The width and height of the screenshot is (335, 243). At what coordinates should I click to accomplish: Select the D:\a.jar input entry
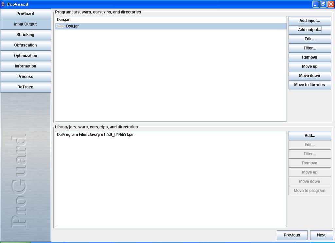tap(171, 20)
